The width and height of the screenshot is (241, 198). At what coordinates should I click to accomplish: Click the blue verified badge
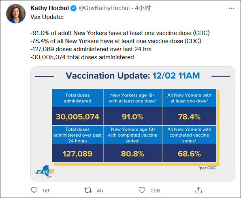[73, 8]
